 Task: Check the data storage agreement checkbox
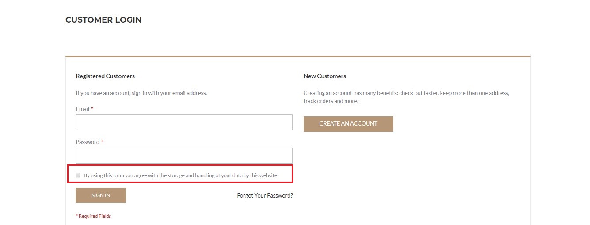click(78, 175)
